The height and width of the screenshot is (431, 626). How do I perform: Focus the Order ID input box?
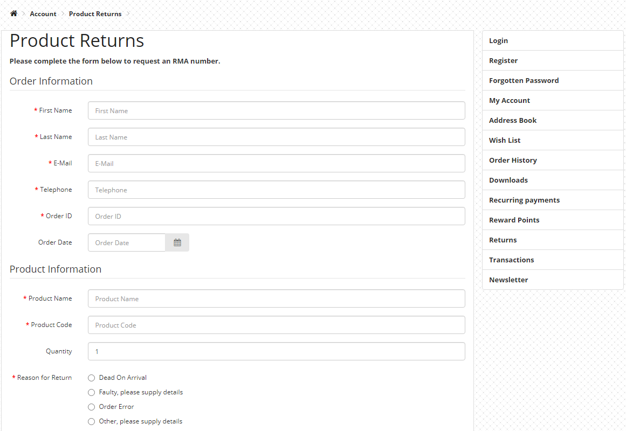tap(276, 216)
